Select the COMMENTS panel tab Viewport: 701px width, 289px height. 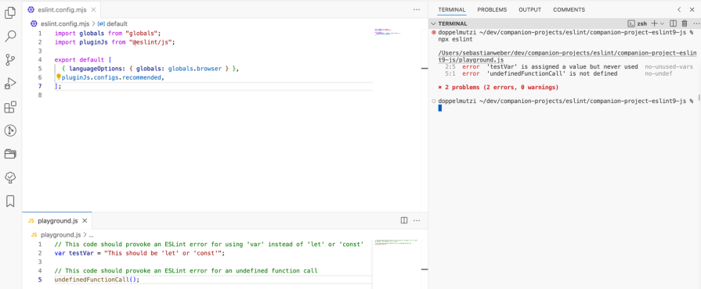click(569, 9)
